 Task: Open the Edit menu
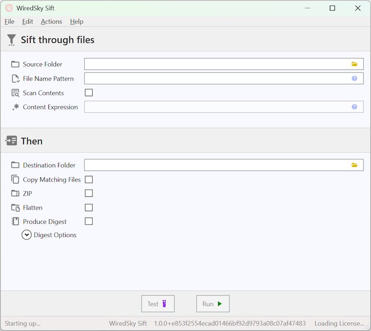click(x=27, y=22)
